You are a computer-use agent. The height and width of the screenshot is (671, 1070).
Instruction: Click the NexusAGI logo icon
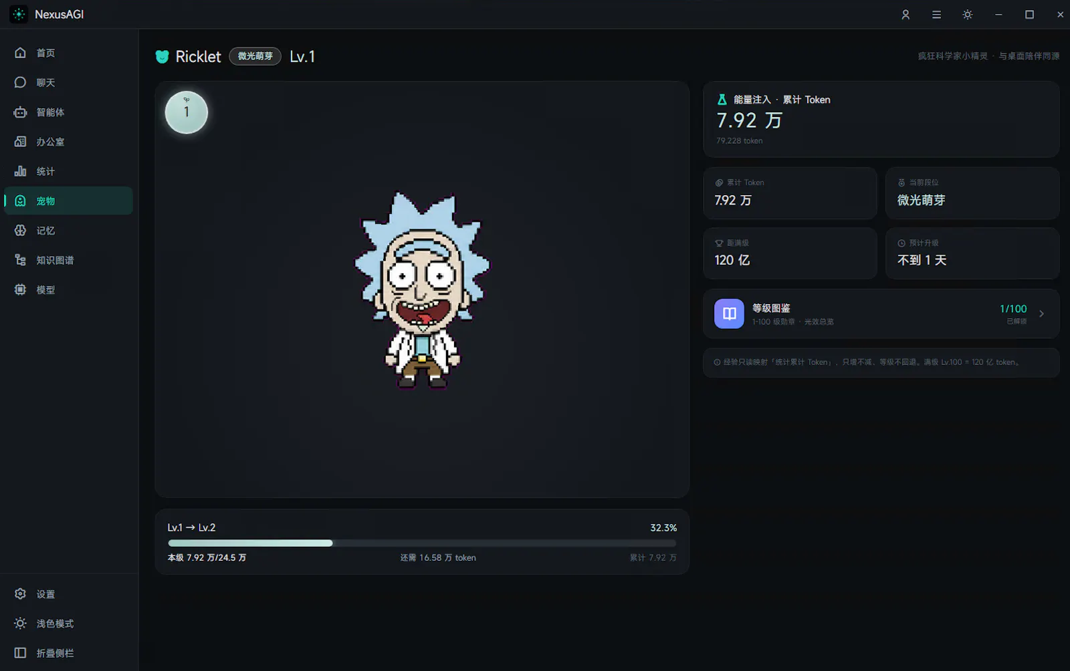[19, 14]
